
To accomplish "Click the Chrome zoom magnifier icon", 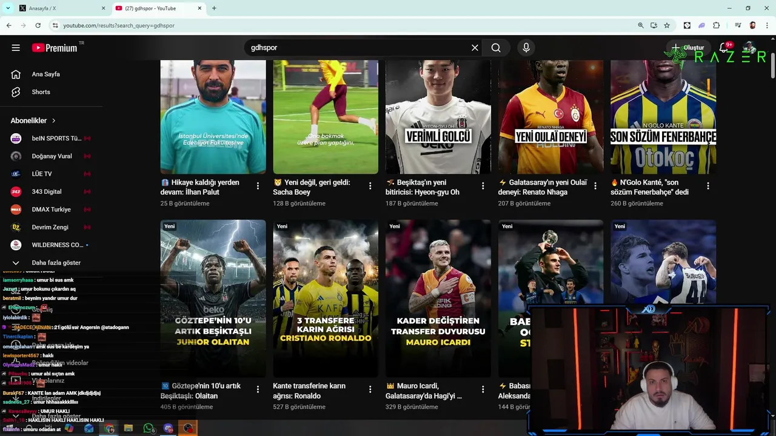I will tap(641, 25).
